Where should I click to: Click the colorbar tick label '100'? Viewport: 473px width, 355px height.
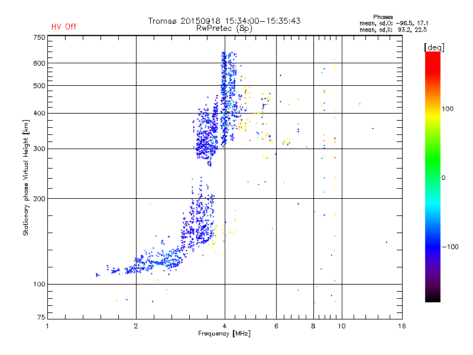coord(448,109)
